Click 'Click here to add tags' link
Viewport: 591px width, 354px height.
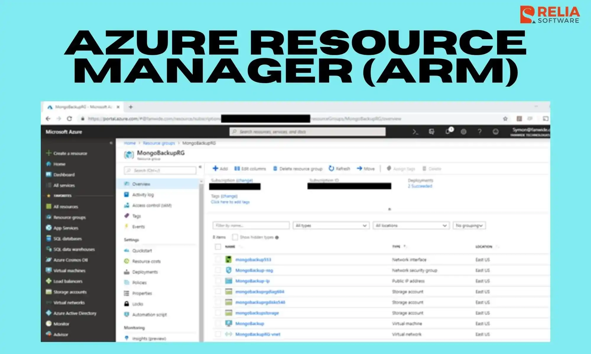(230, 202)
